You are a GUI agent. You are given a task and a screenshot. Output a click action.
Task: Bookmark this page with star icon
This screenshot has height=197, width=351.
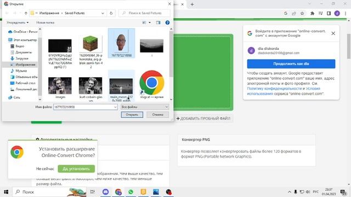tap(302, 13)
